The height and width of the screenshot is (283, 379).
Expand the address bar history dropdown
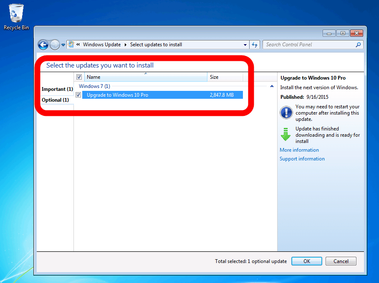coord(245,45)
